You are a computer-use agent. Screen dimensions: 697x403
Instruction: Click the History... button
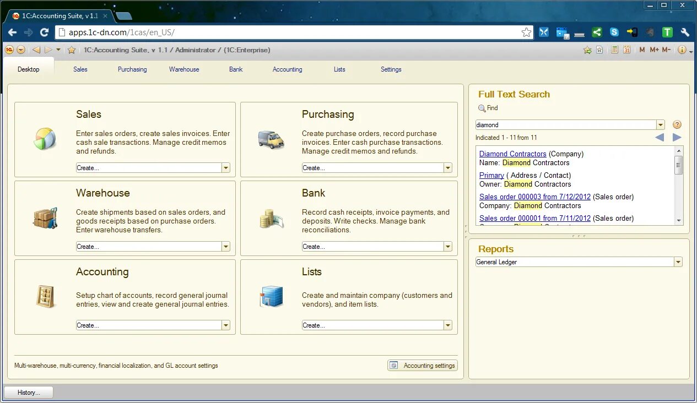29,393
